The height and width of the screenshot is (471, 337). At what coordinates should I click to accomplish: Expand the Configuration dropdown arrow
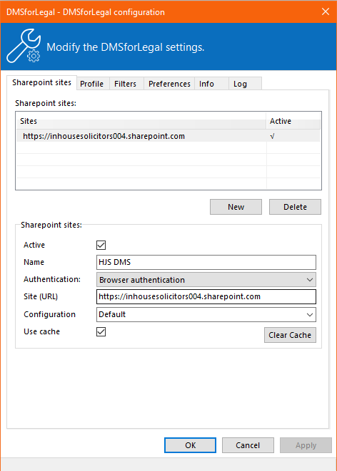310,315
